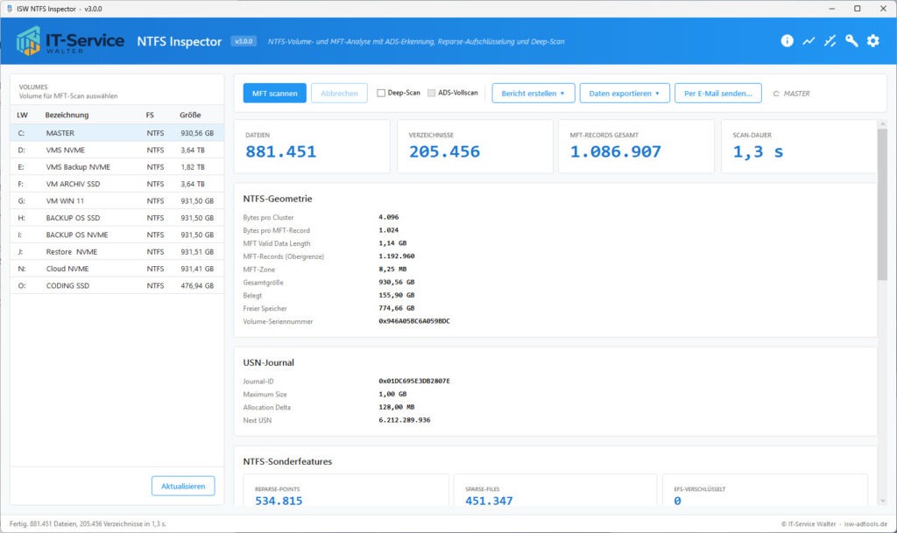This screenshot has width=897, height=533.
Task: Click the ruler and slash tools icon
Action: point(830,40)
